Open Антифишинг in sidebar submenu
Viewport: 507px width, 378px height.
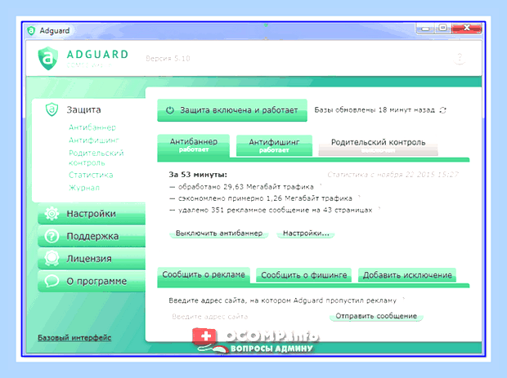click(x=94, y=140)
